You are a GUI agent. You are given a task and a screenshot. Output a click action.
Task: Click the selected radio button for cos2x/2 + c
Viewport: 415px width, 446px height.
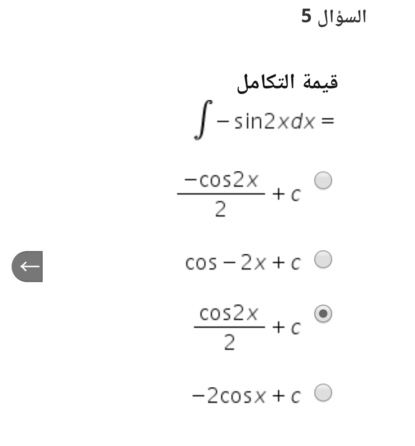[323, 314]
